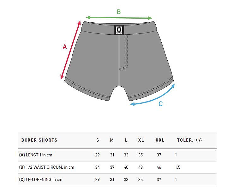Click the green letter B label
The height and width of the screenshot is (193, 233).
119,12
